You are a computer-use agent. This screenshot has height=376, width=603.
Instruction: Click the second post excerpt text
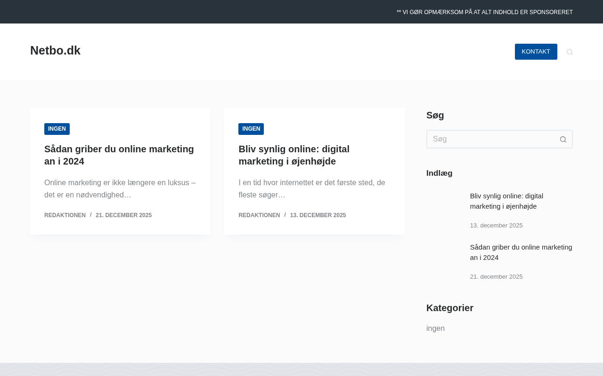311,188
